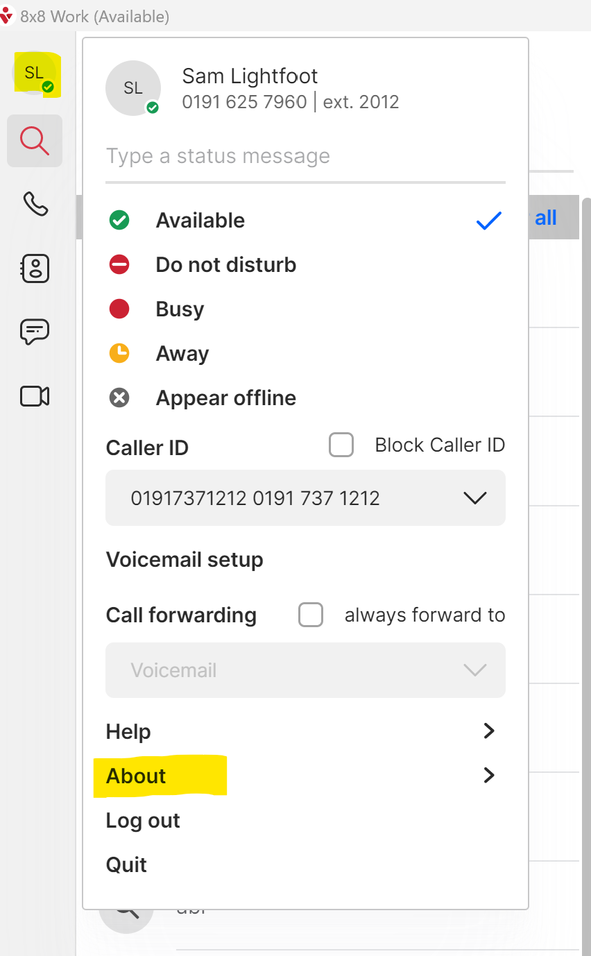Open the Caller ID number dropdown

tap(305, 498)
